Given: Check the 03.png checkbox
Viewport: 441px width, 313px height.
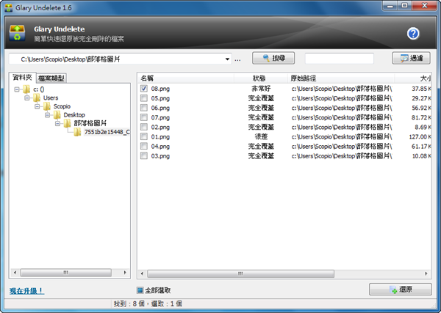Looking at the screenshot, I should [x=144, y=155].
